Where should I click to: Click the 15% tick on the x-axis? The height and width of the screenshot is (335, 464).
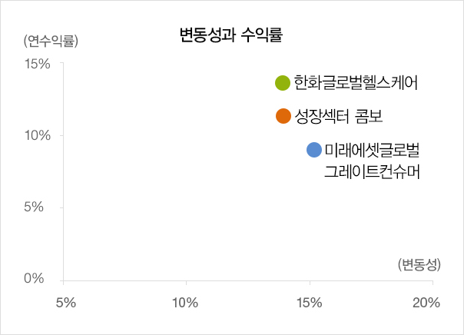pyautogui.click(x=309, y=303)
